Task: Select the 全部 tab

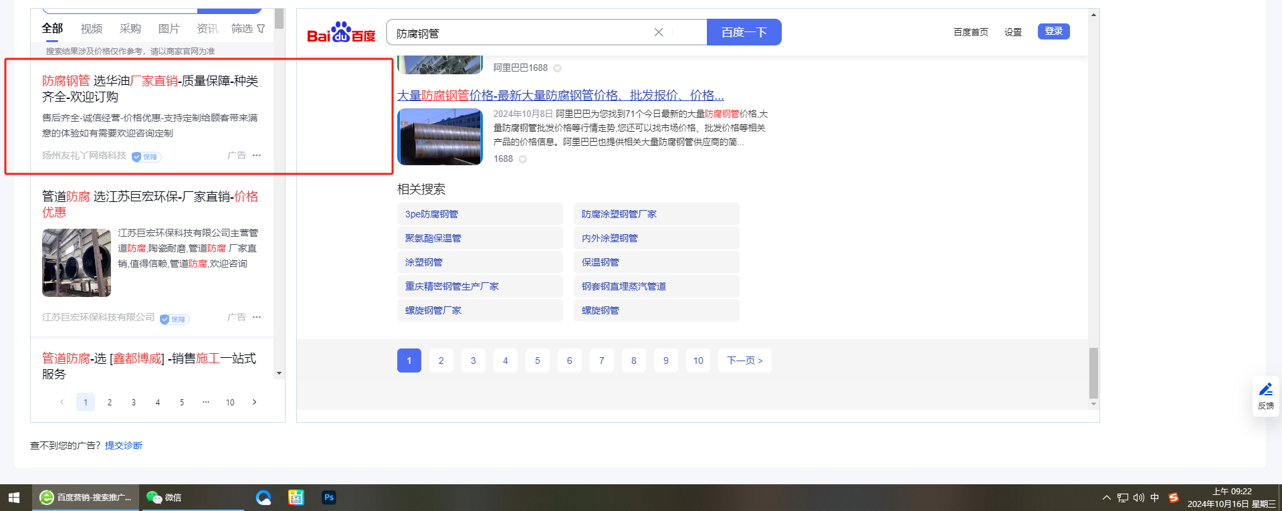Action: click(52, 28)
